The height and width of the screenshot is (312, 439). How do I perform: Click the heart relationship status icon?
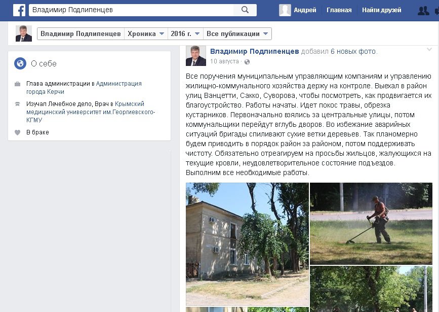17,132
